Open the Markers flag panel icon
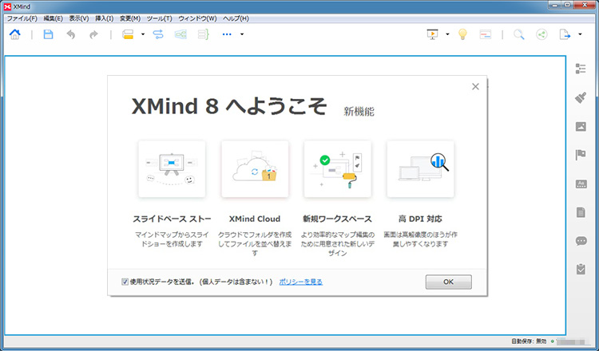 (581, 155)
